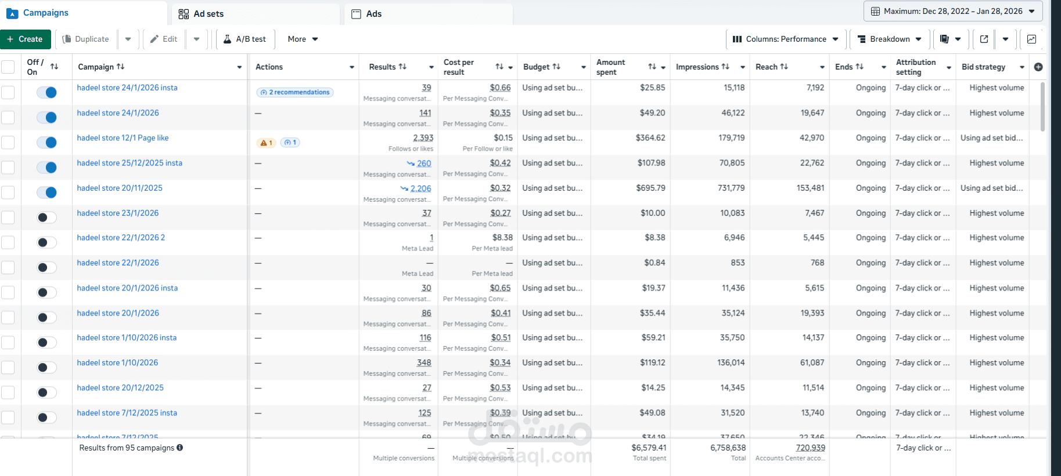Open Attribution setting column dropdown arrow
This screenshot has width=1061, height=476.
[x=949, y=67]
